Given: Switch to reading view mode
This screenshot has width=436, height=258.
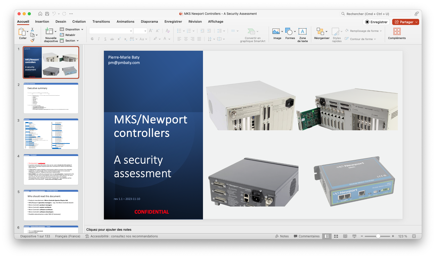Looking at the screenshot, I should tap(345, 236).
